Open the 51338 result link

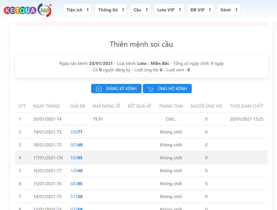coord(76,196)
